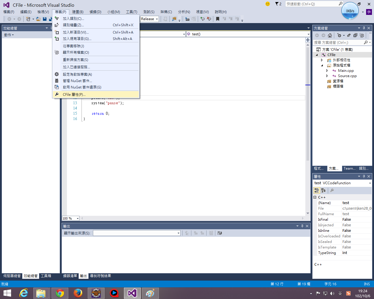Viewport: 374px width, 299px height.
Task: Open File Explorer from the taskbar
Action: click(41, 293)
